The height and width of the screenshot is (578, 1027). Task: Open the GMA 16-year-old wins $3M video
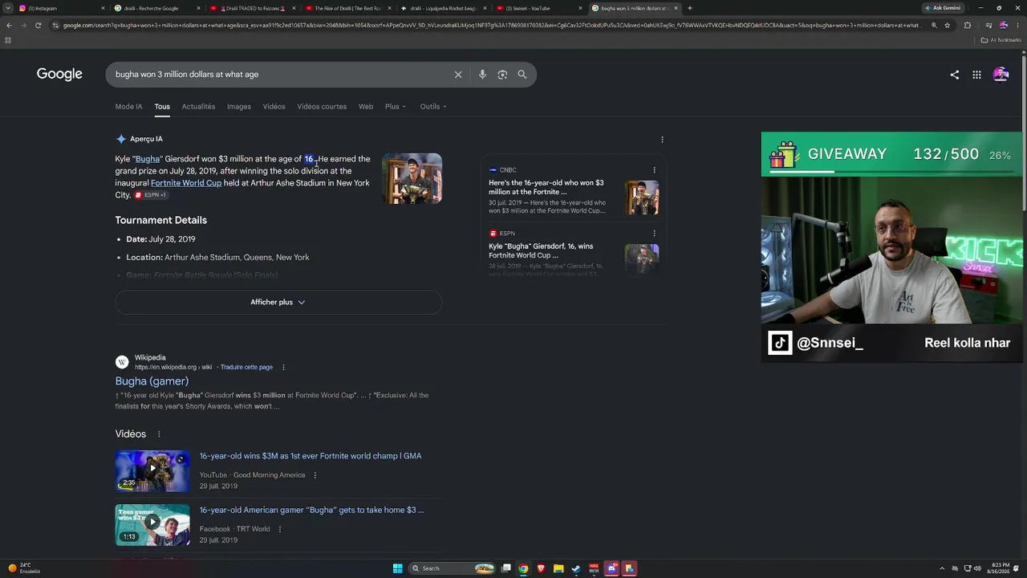click(311, 456)
